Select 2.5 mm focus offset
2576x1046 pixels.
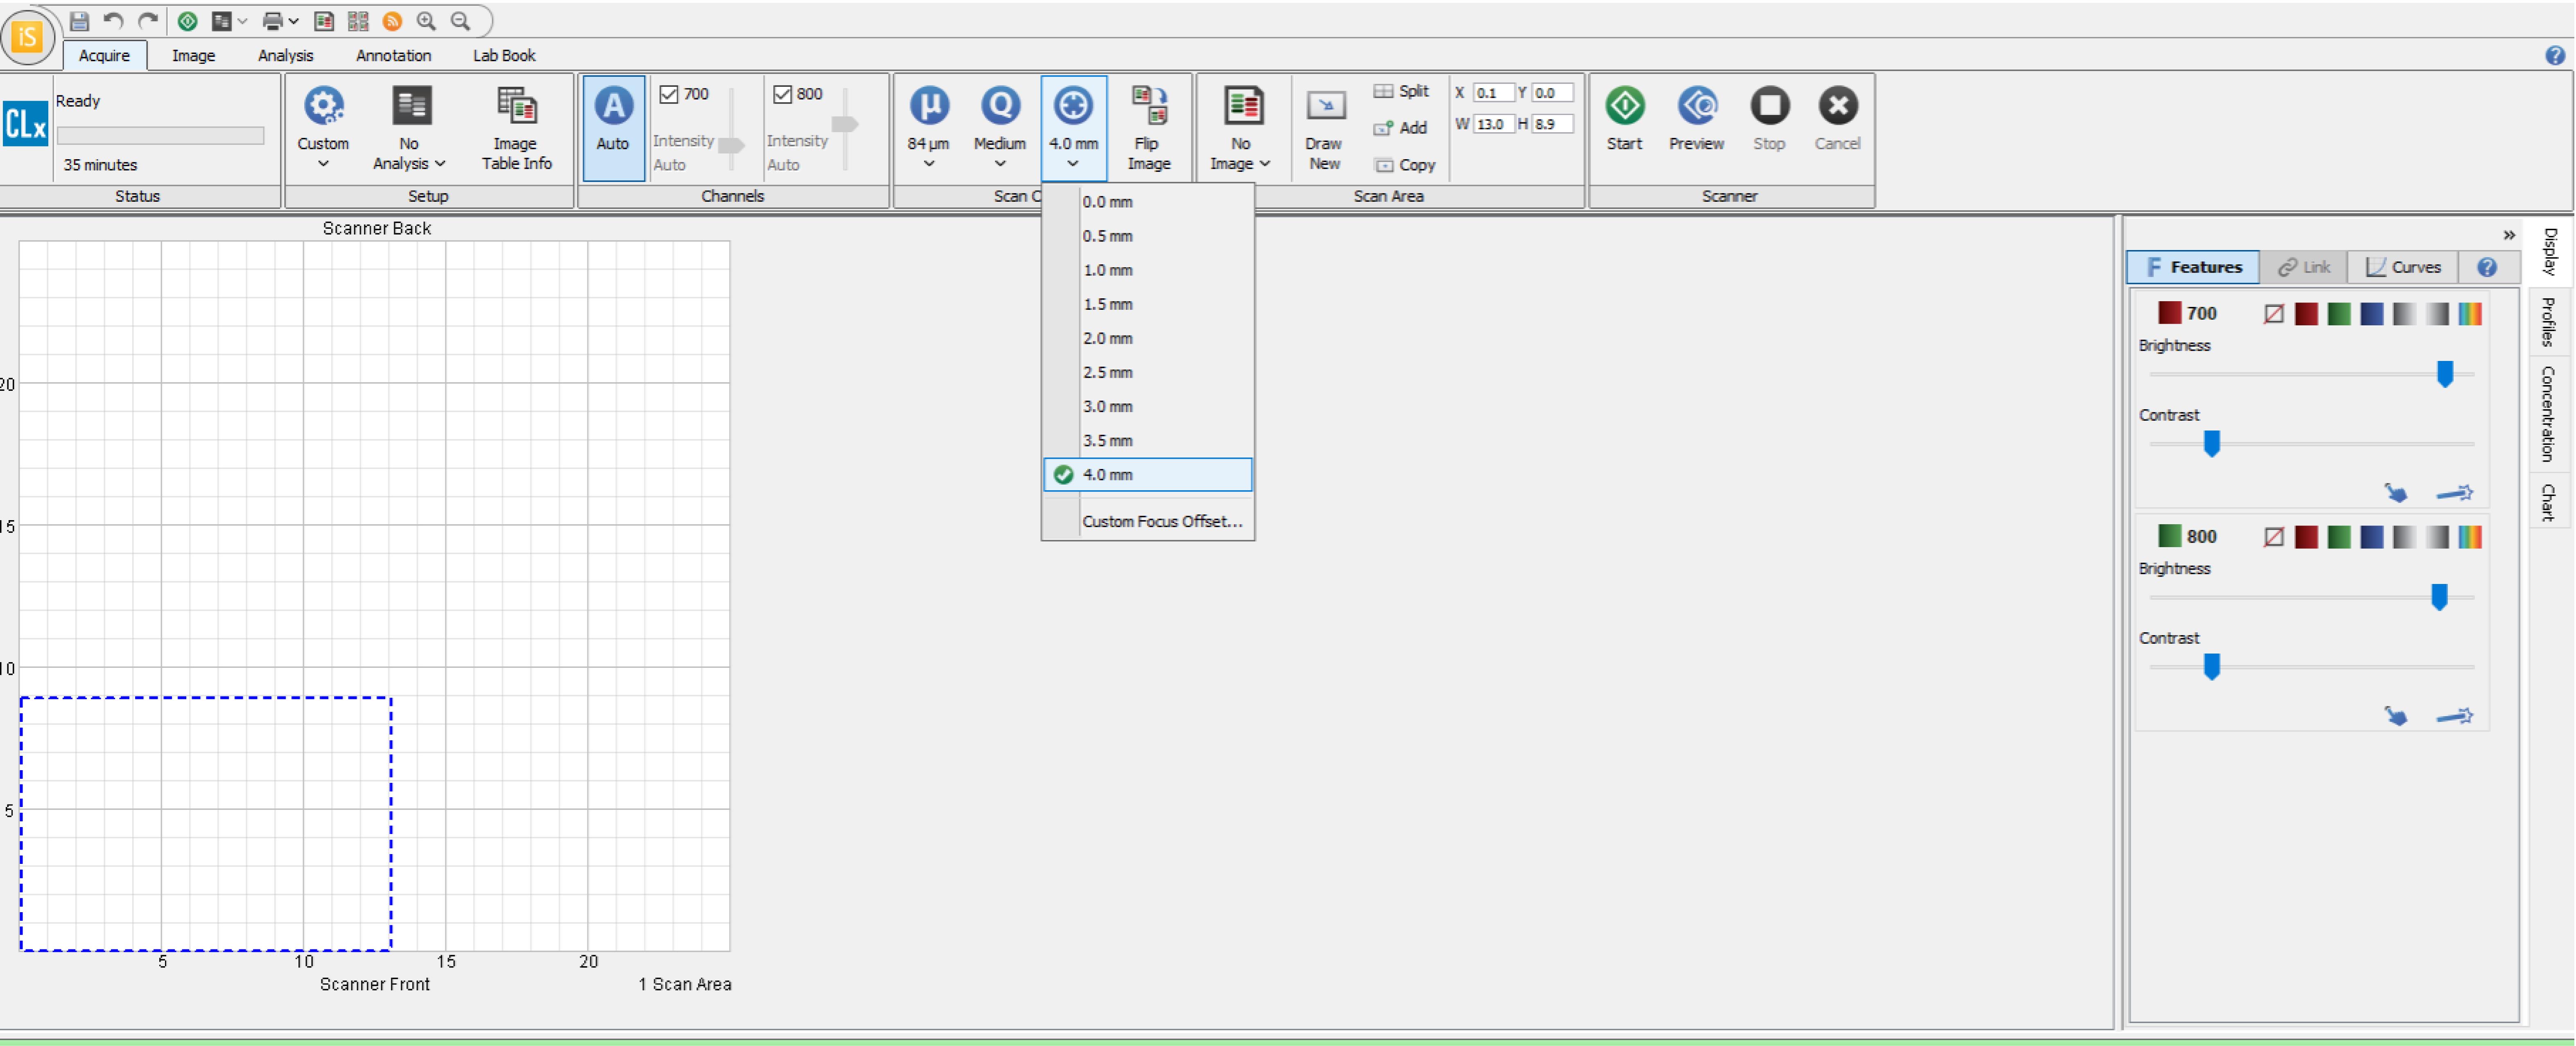point(1147,372)
